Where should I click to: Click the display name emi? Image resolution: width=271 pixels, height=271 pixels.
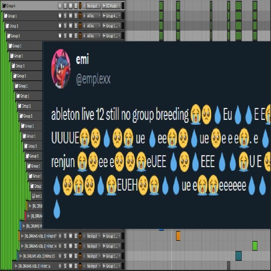[x=82, y=59]
